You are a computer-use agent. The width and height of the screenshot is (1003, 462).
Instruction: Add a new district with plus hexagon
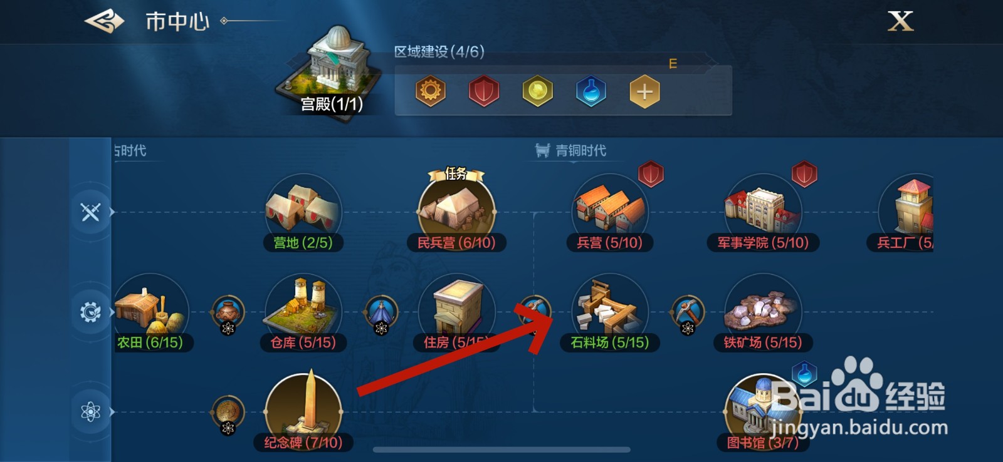(644, 91)
